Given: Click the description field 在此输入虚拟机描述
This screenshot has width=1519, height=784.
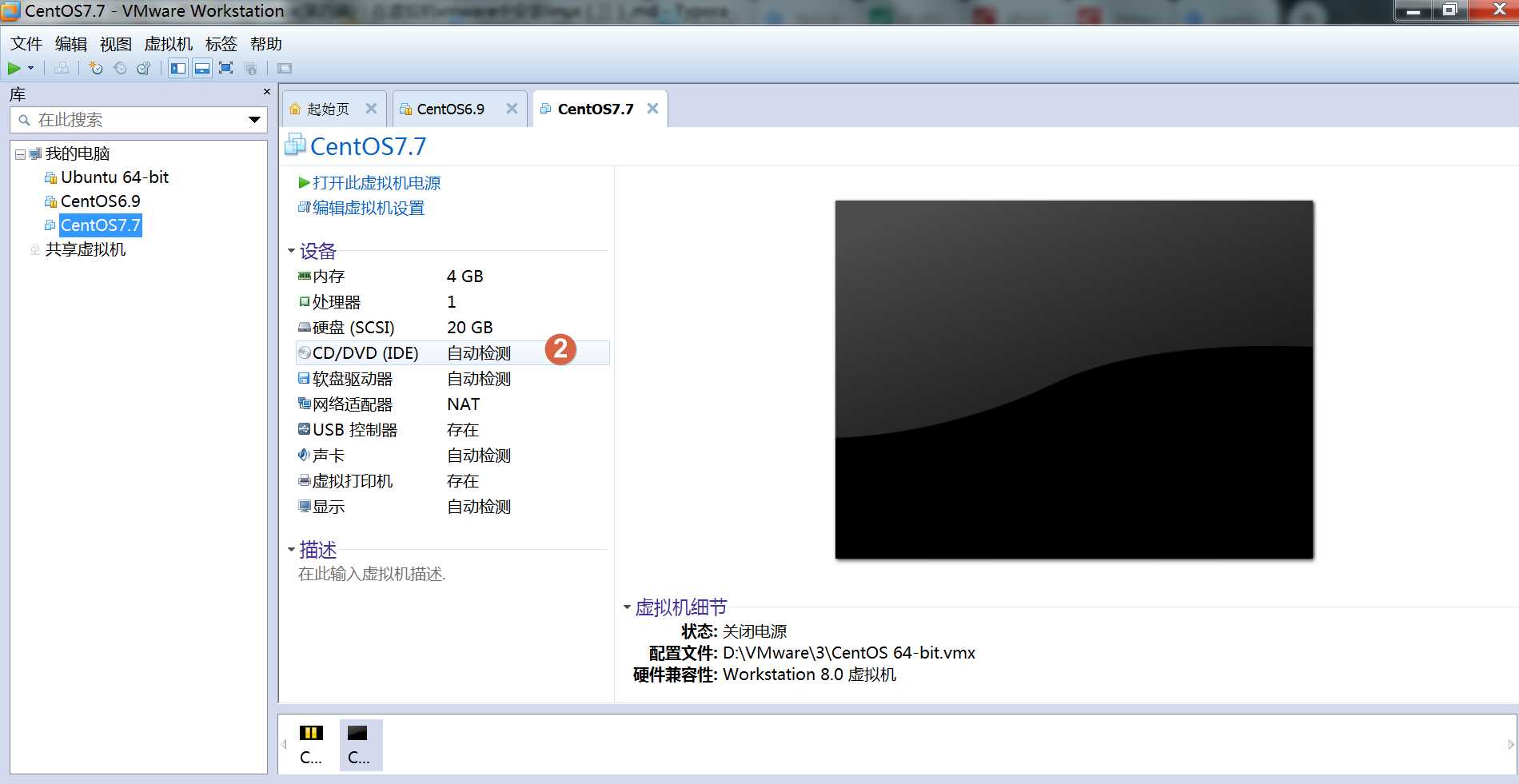Looking at the screenshot, I should (x=372, y=574).
